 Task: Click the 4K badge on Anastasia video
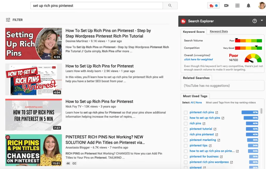click(x=68, y=163)
